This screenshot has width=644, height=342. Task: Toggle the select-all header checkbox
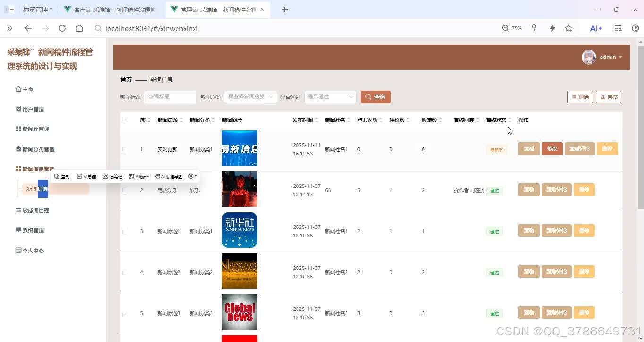[x=125, y=120]
